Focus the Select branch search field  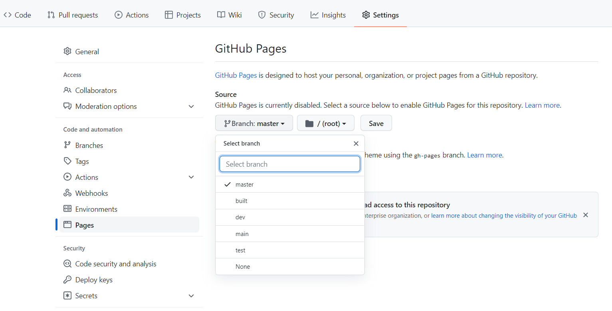point(290,164)
